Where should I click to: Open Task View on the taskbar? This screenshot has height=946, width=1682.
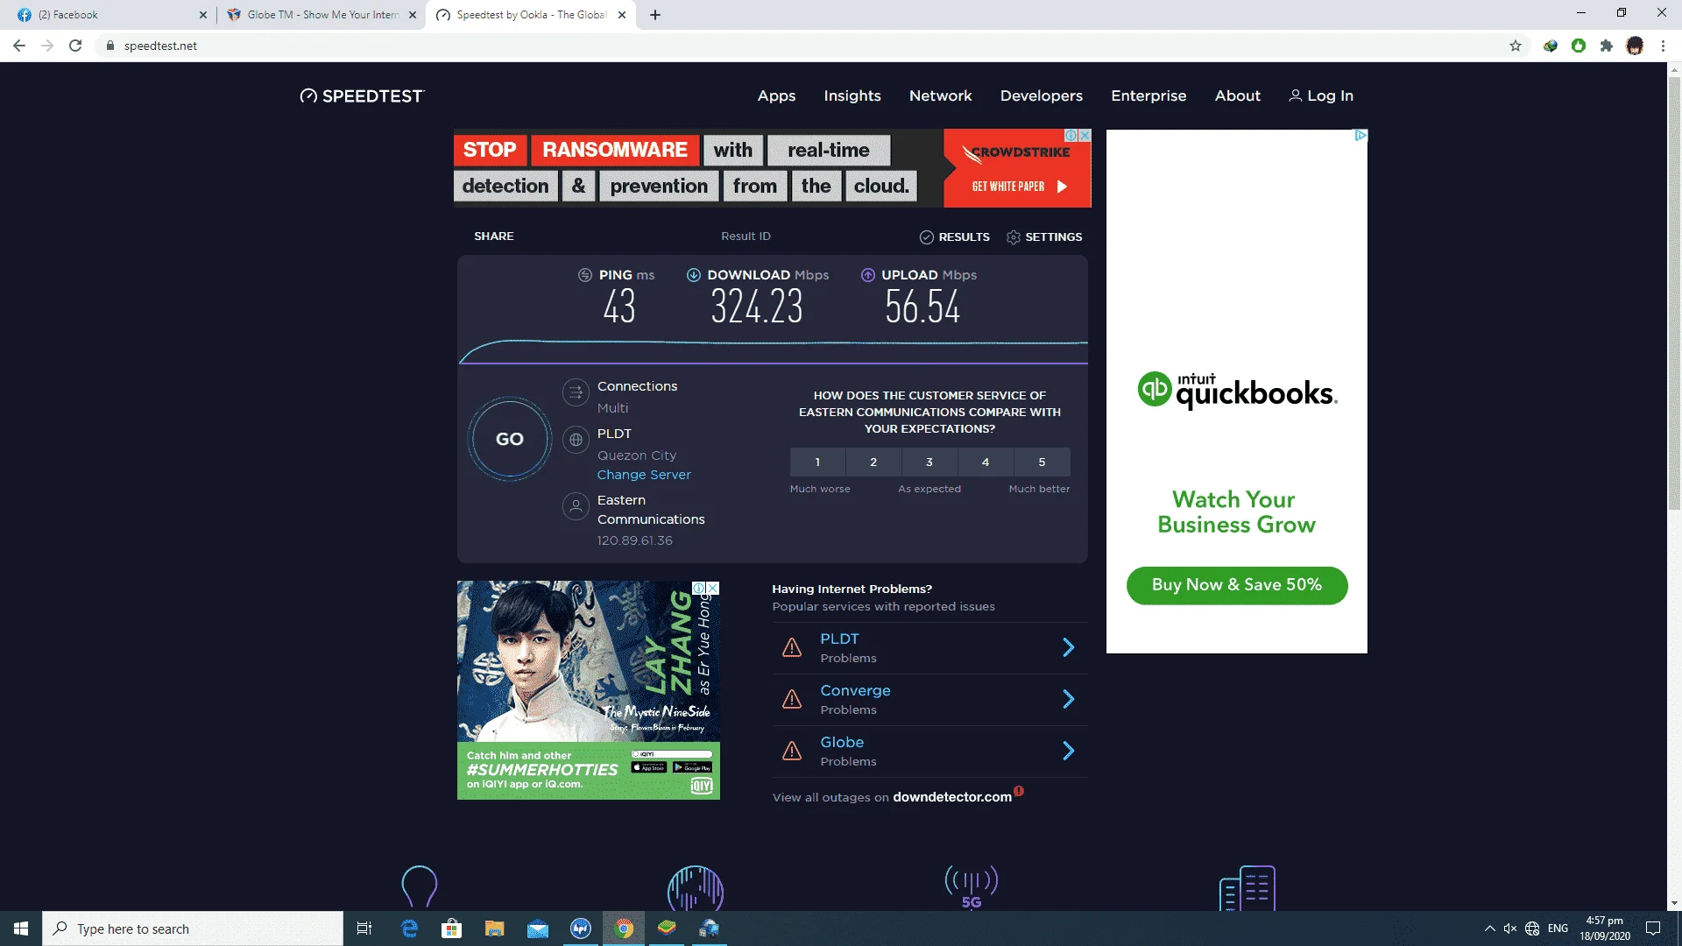tap(364, 928)
